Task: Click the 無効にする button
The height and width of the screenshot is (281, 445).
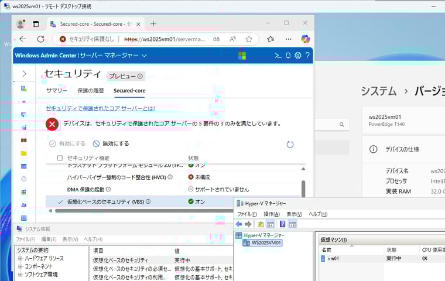Action: pos(111,143)
